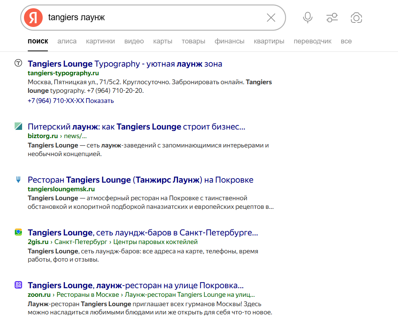The height and width of the screenshot is (323, 398).
Task: Open 'Tangiers Lounge Typography' result title
Action: point(125,64)
